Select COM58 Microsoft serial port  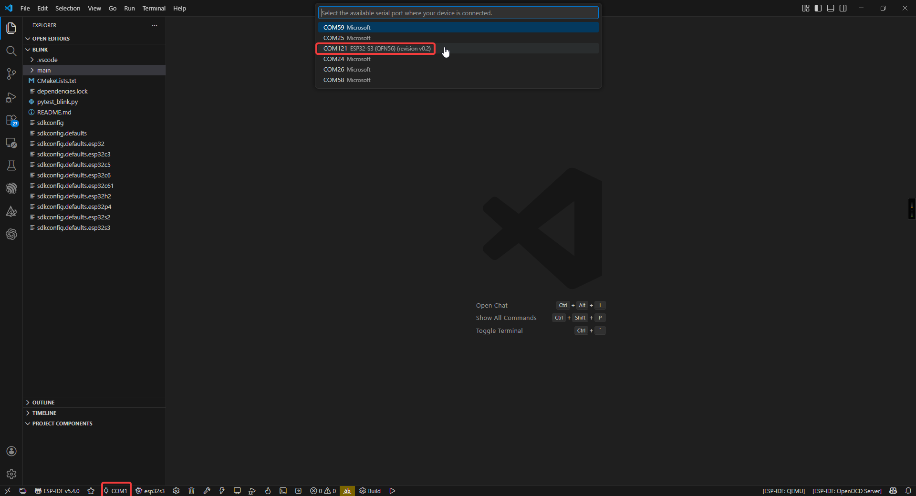coord(458,80)
